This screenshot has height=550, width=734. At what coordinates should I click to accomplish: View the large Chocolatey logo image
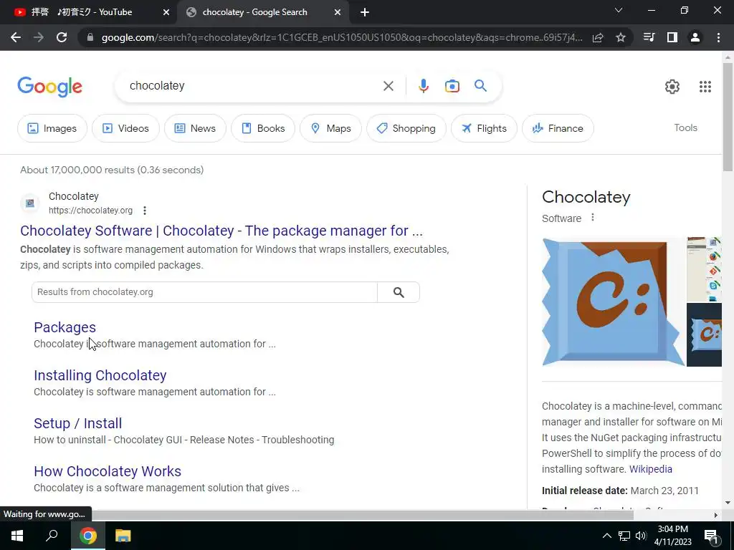point(613,301)
